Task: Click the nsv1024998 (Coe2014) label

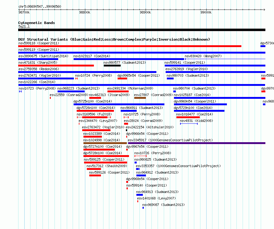Action: 102,140
